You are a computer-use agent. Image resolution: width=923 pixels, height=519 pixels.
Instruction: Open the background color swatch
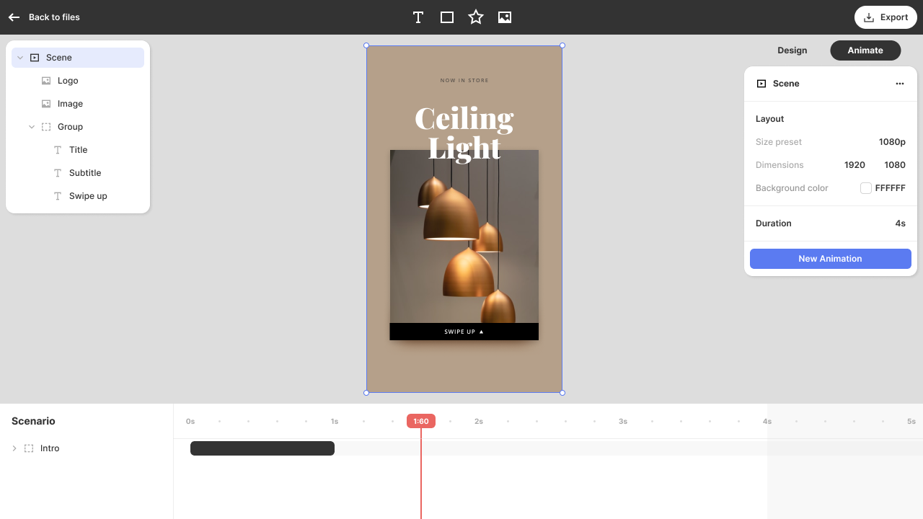866,188
